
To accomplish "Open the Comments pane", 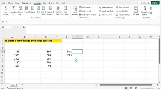I will coord(144,3).
